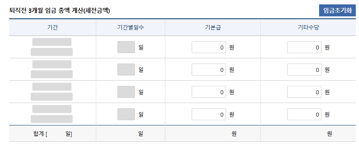Click the third row 기간별일수 gray day box
This screenshot has height=145, width=359.
point(126,92)
